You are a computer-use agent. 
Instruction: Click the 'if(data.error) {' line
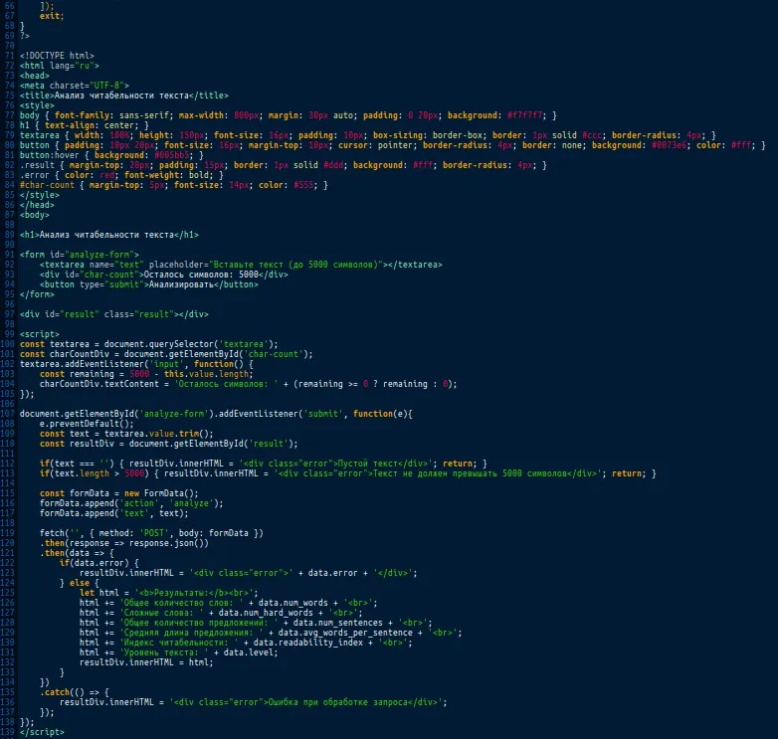point(99,562)
